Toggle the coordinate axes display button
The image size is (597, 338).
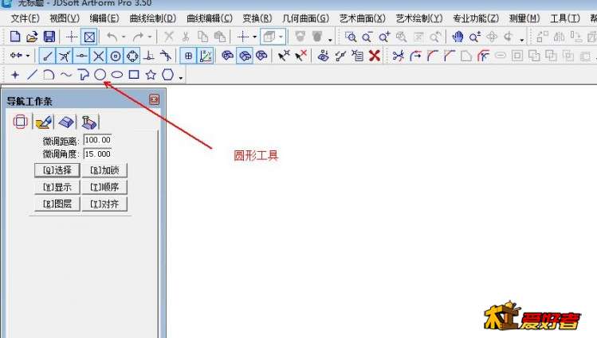point(205,56)
